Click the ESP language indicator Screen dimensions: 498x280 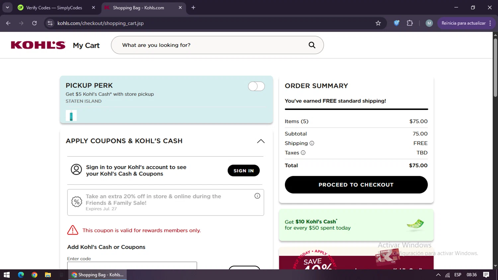458,275
